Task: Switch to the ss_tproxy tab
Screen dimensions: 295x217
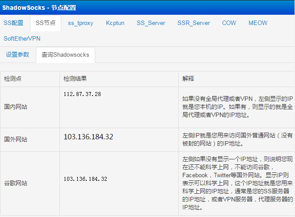Action: click(80, 23)
